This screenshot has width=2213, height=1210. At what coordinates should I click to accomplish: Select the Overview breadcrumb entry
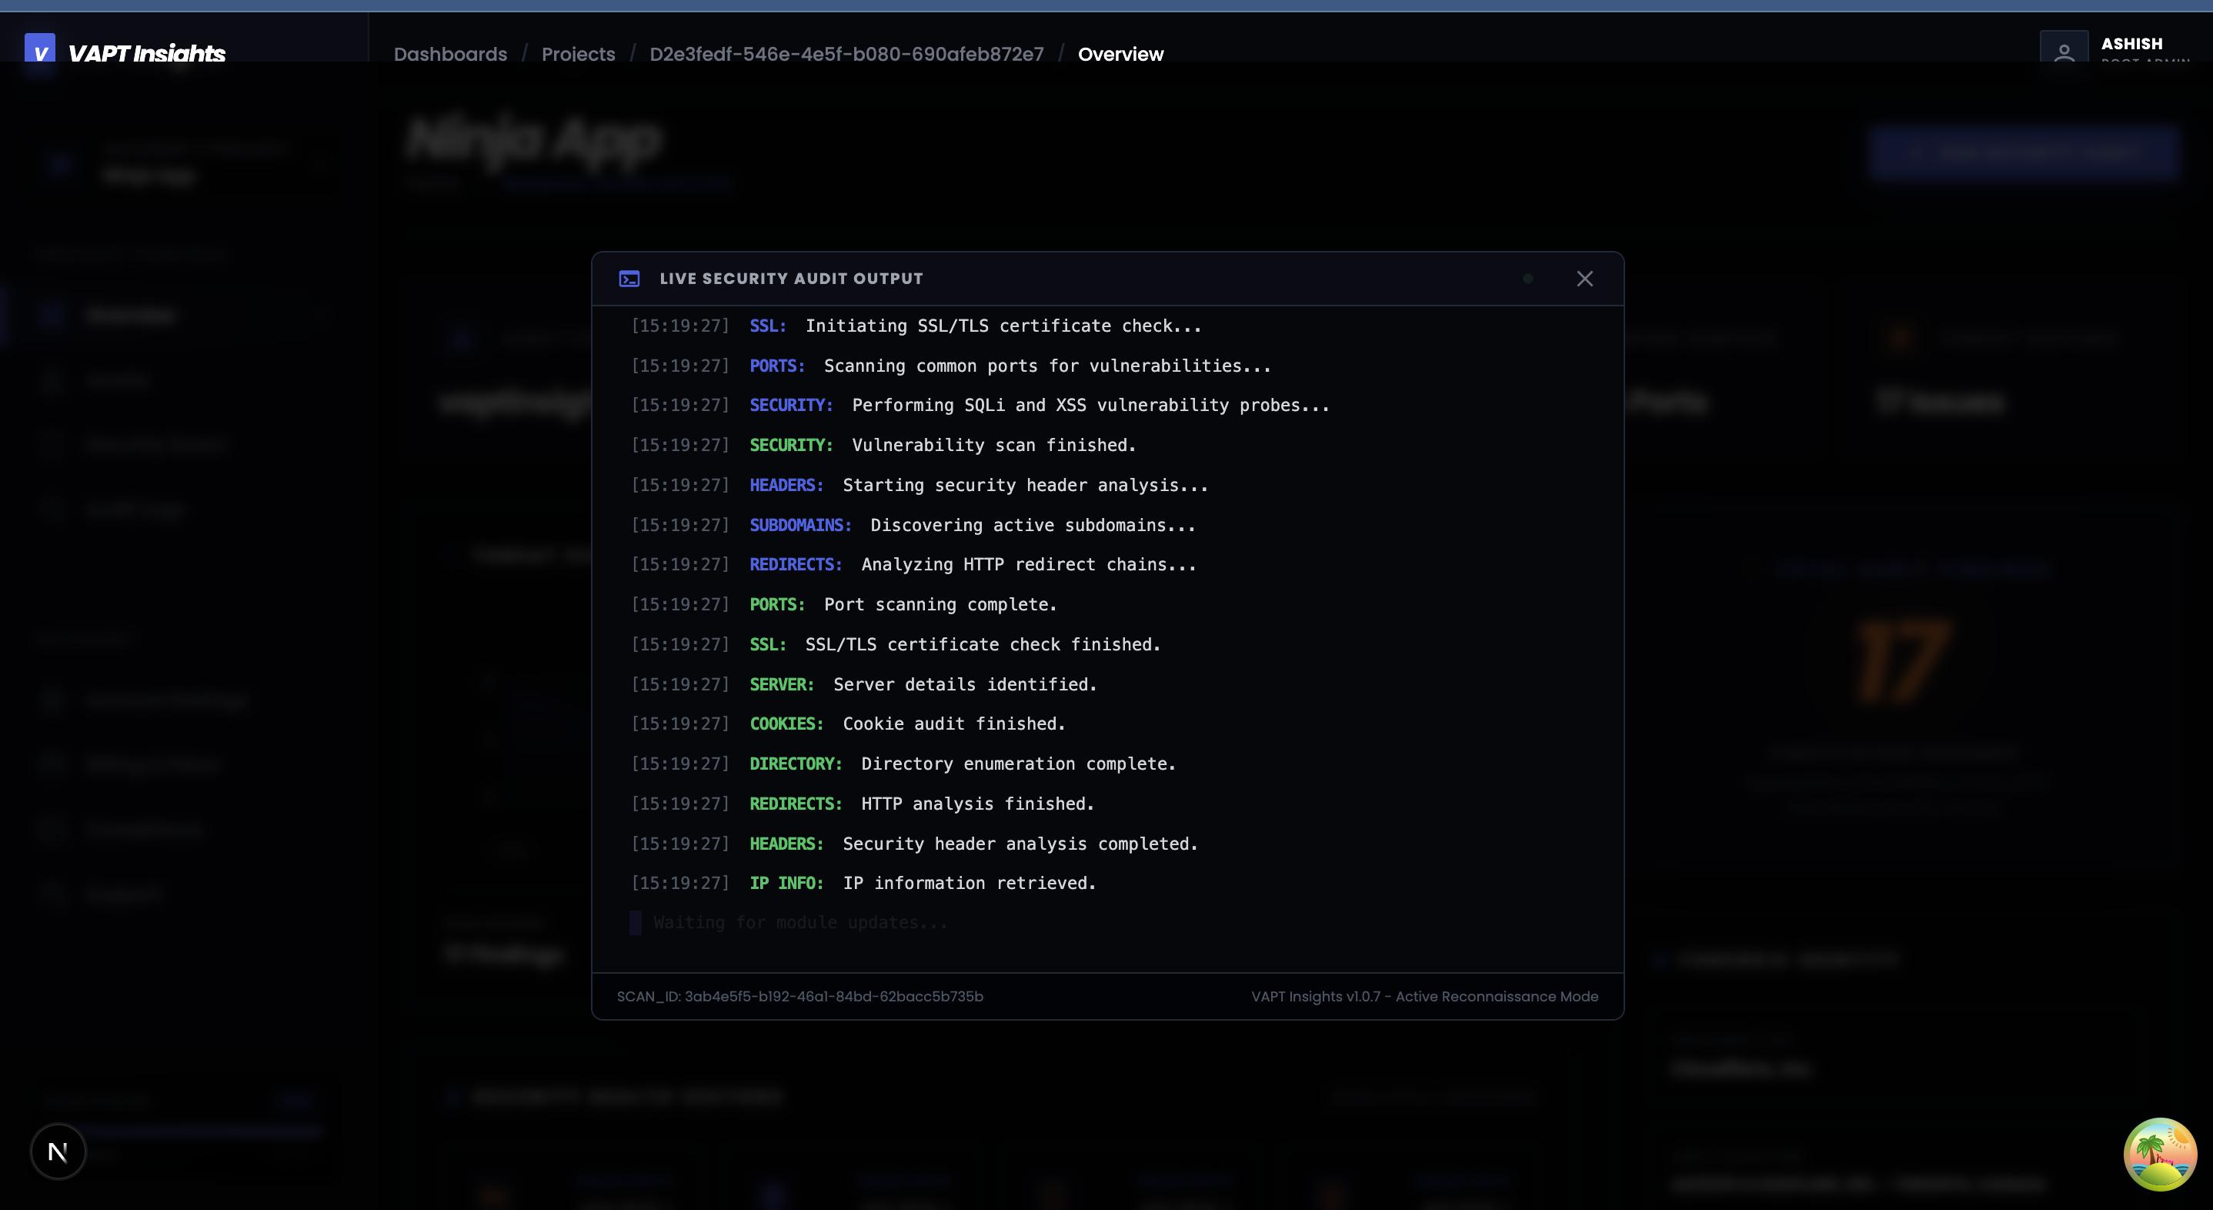1120,53
